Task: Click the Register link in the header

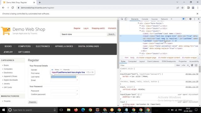Action: [77, 28]
